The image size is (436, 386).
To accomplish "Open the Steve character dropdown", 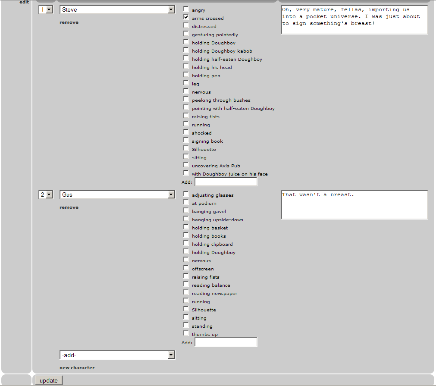I will coord(117,9).
